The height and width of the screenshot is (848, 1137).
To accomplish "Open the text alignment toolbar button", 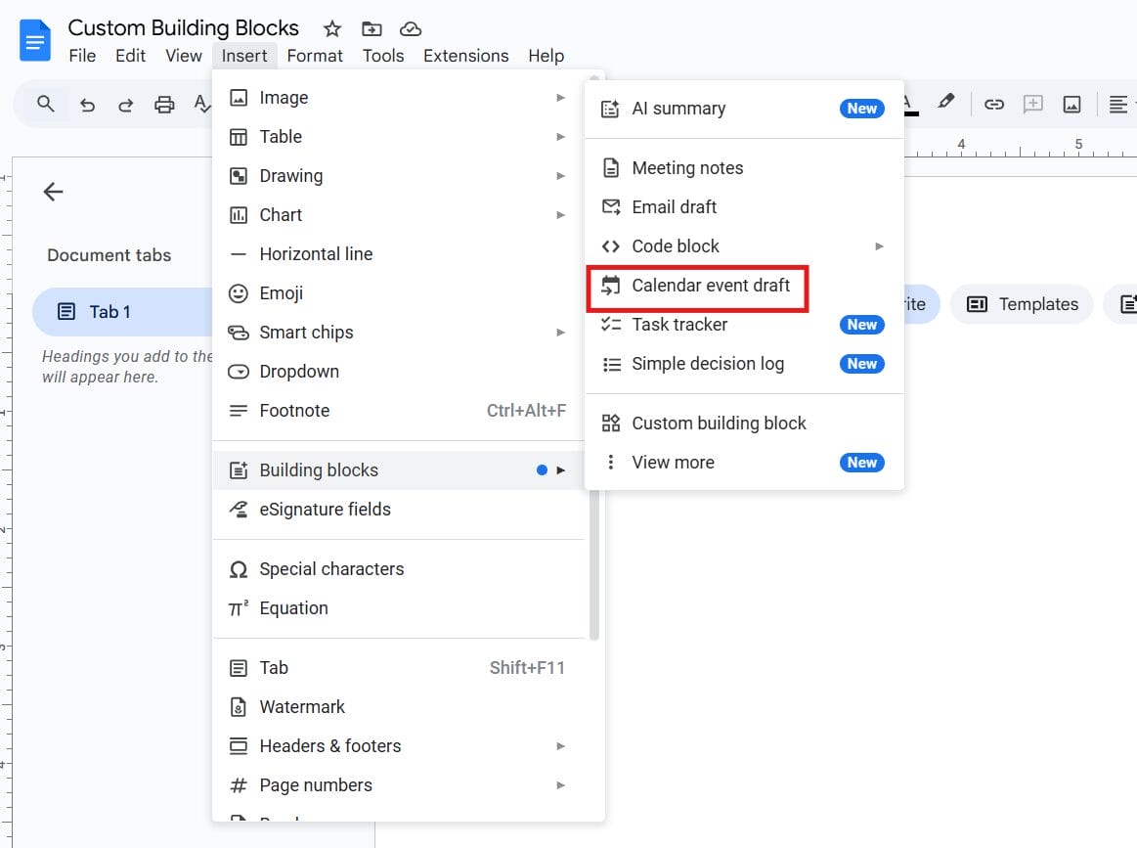I will coord(1118,105).
